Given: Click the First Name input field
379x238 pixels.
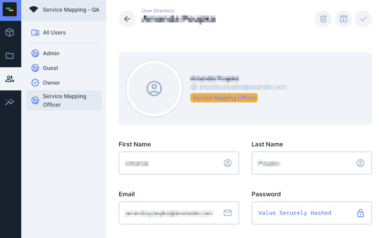Looking at the screenshot, I should pyautogui.click(x=172, y=163).
